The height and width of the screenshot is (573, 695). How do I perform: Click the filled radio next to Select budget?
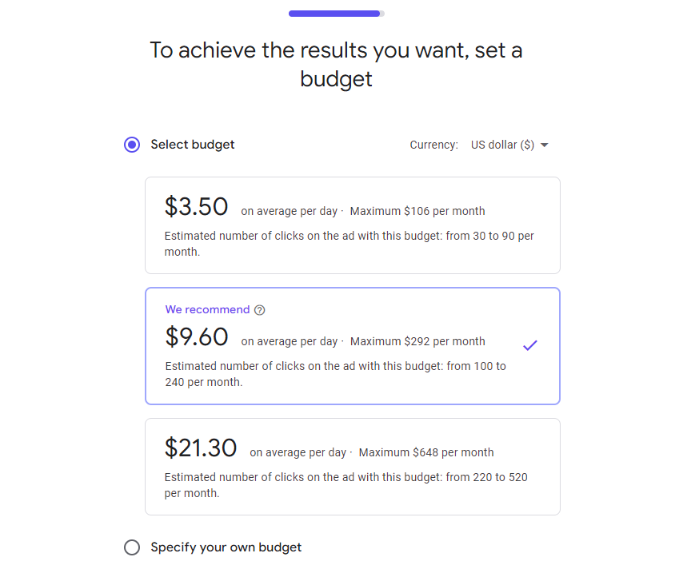pyautogui.click(x=132, y=145)
